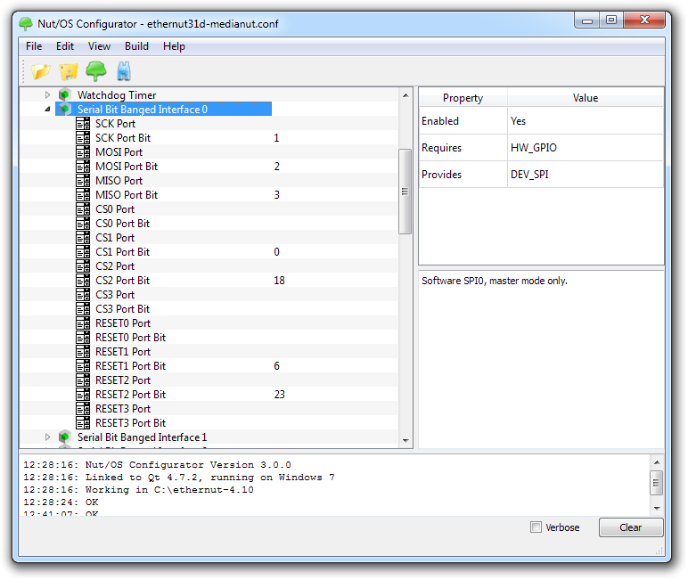Viewport: 688px width, 580px height.
Task: Minimize the Nut/OS Configurator window
Action: tap(587, 20)
